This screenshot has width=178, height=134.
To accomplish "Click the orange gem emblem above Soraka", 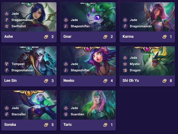I will (x=28, y=93).
